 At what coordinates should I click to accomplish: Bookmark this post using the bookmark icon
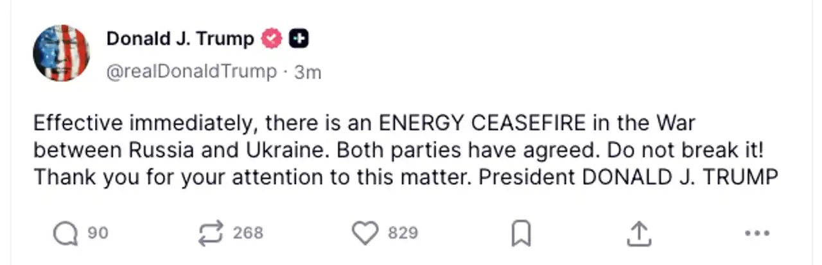(x=521, y=234)
